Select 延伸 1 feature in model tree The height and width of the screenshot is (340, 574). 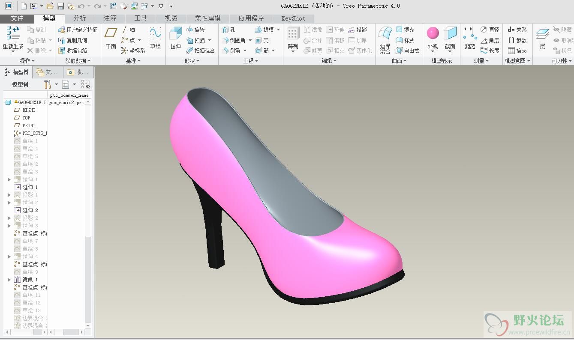pos(30,187)
